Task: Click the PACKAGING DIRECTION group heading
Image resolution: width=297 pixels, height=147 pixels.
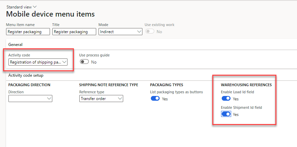Action: (29, 85)
